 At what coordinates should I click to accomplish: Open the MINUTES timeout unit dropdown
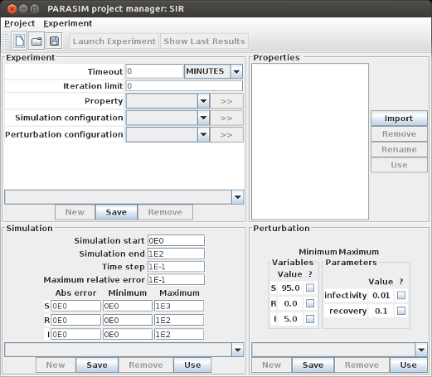(x=213, y=71)
